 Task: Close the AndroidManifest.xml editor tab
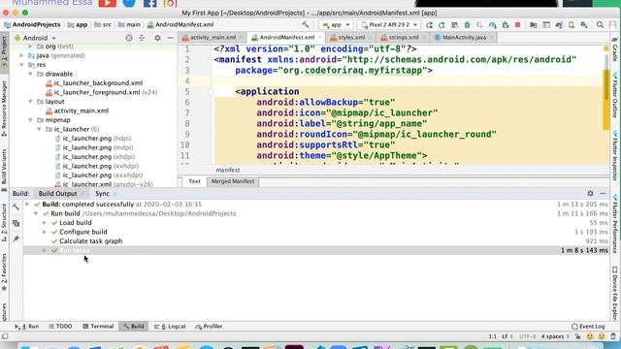(319, 38)
